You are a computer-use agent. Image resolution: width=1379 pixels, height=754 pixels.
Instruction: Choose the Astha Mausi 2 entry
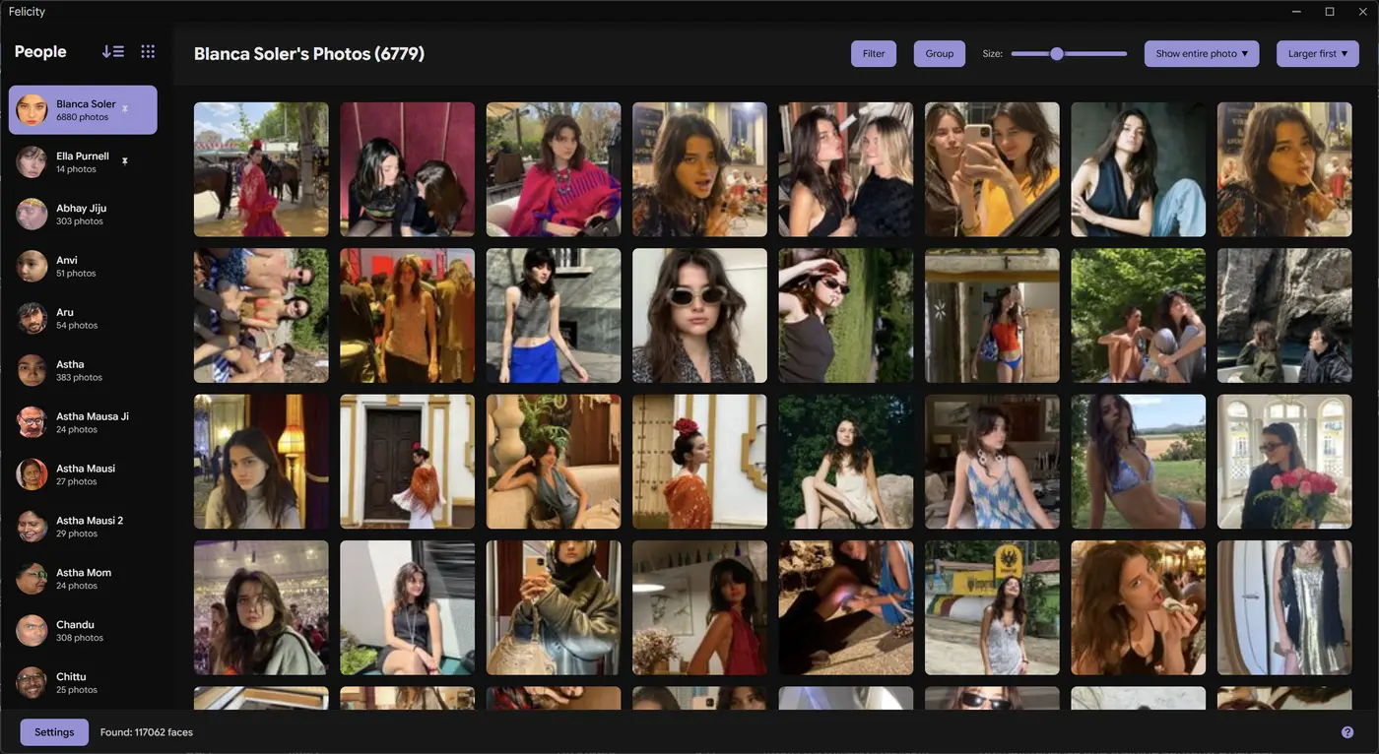point(83,527)
